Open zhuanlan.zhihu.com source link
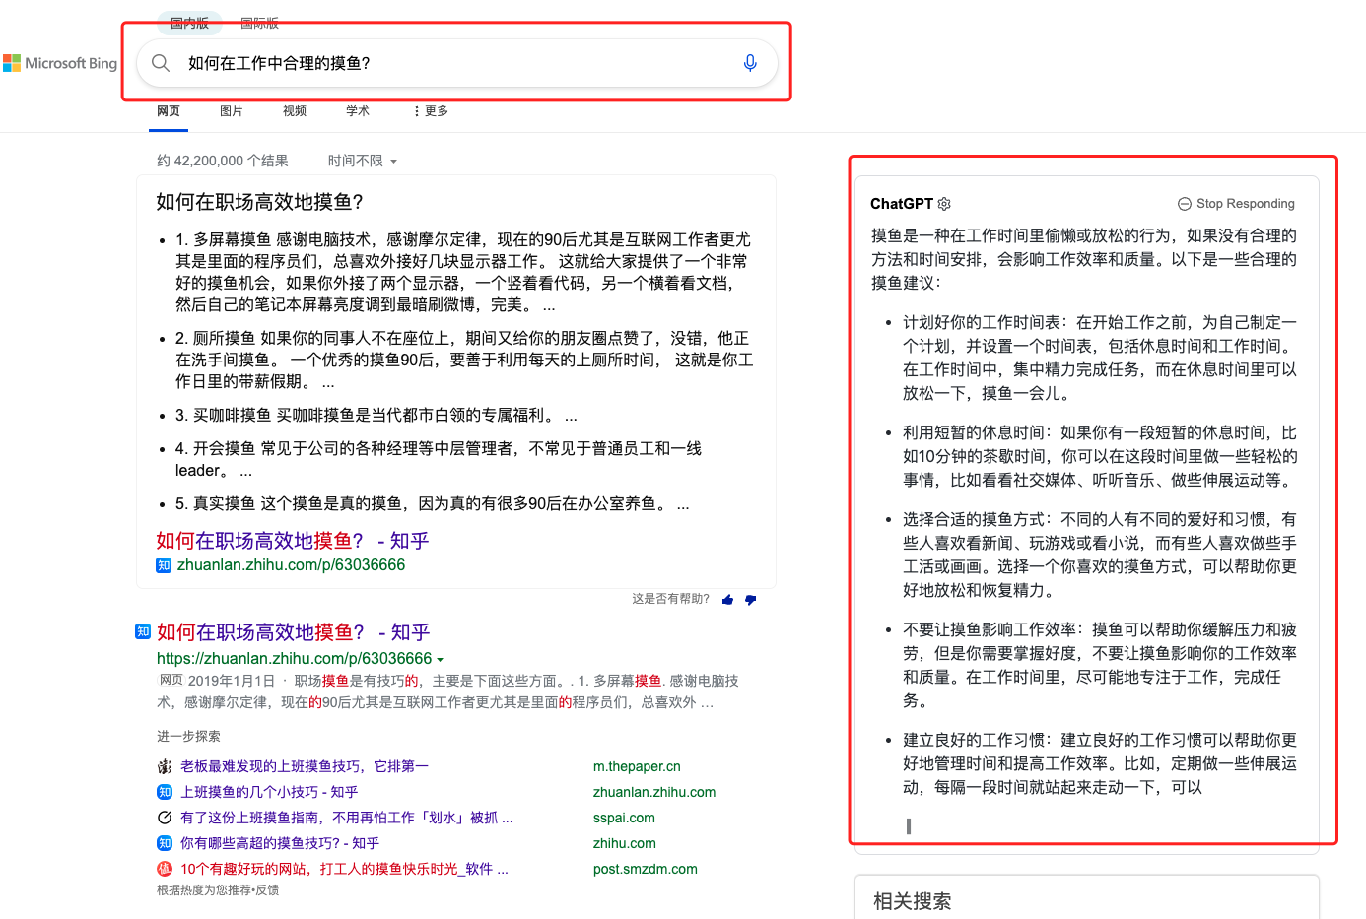Viewport: 1366px width, 919px height. 654,792
